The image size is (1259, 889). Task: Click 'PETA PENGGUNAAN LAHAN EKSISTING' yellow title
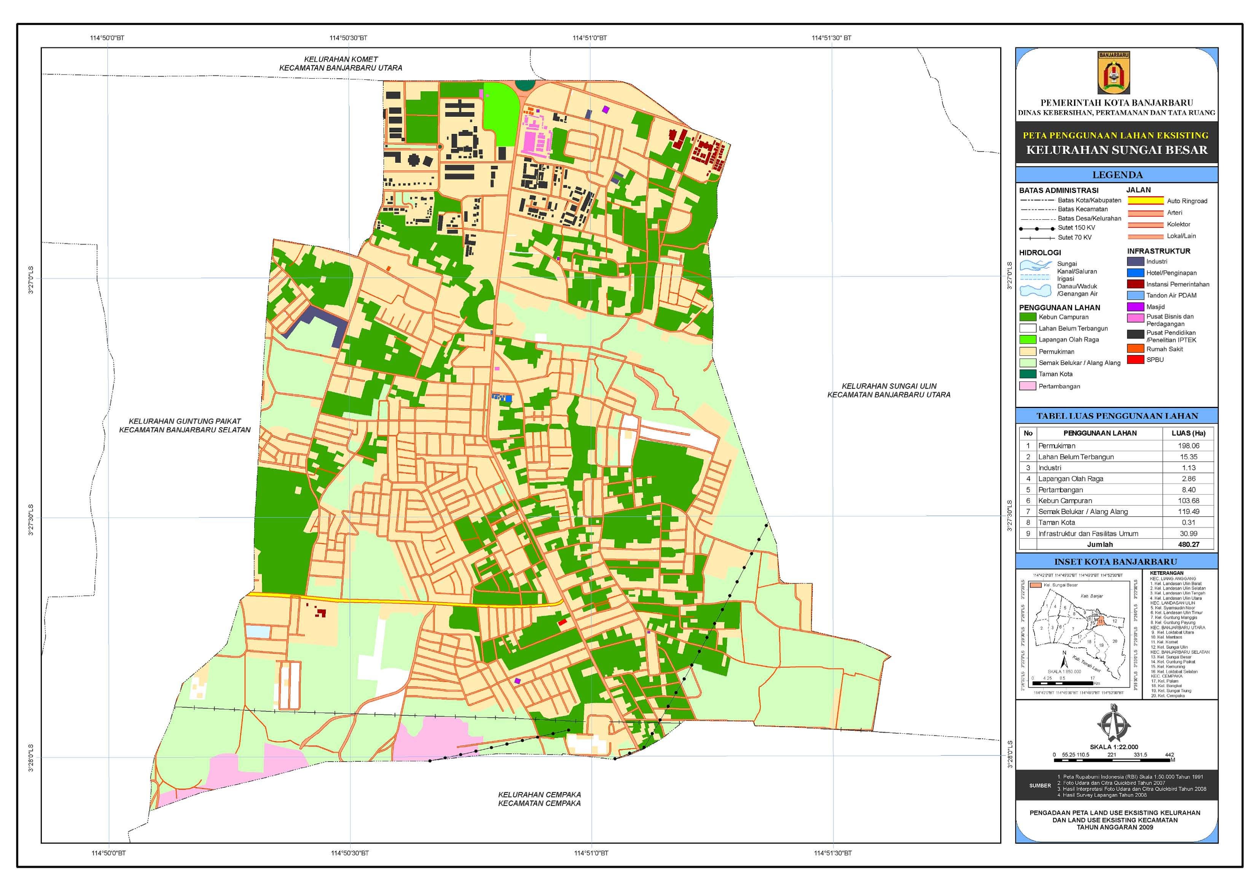pos(1116,135)
